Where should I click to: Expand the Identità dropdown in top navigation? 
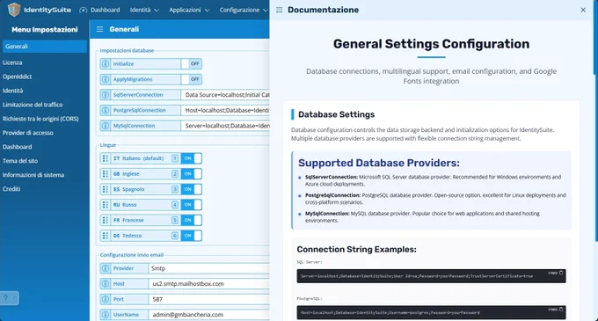pyautogui.click(x=144, y=10)
